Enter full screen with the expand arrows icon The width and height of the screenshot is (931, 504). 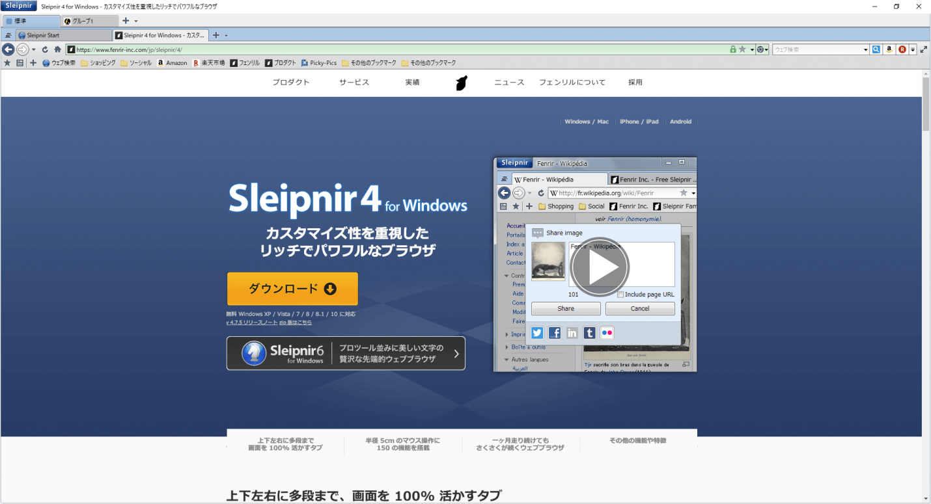pos(923,49)
